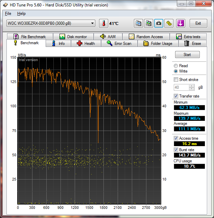
Task: Switch to the Disk monitor tab
Action: pyautogui.click(x=73, y=36)
